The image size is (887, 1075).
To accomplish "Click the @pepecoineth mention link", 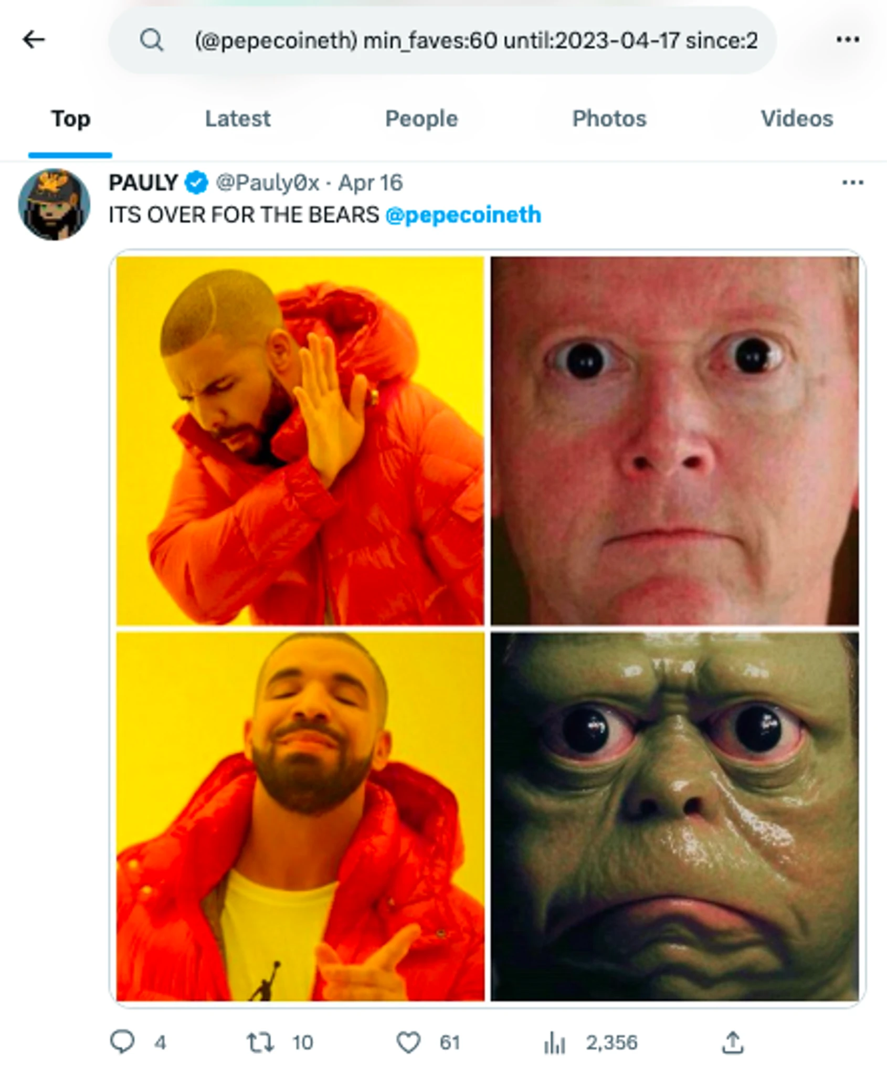I will [x=463, y=215].
